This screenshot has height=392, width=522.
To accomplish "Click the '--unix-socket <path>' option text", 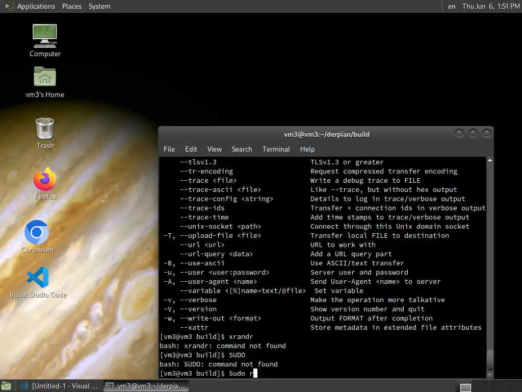I will click(220, 226).
